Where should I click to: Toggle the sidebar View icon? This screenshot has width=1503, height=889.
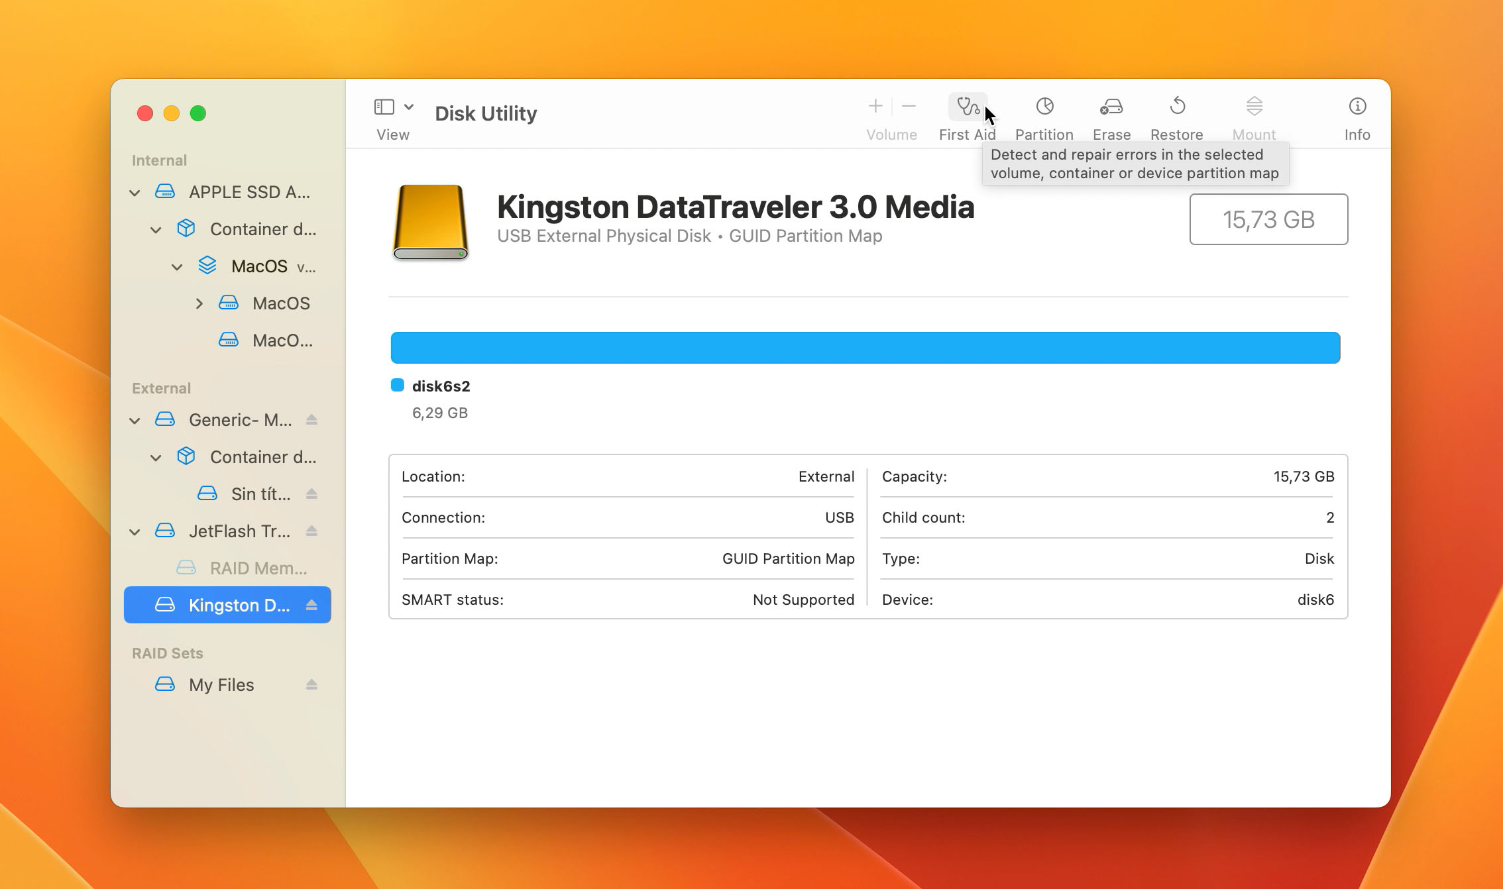coord(384,107)
